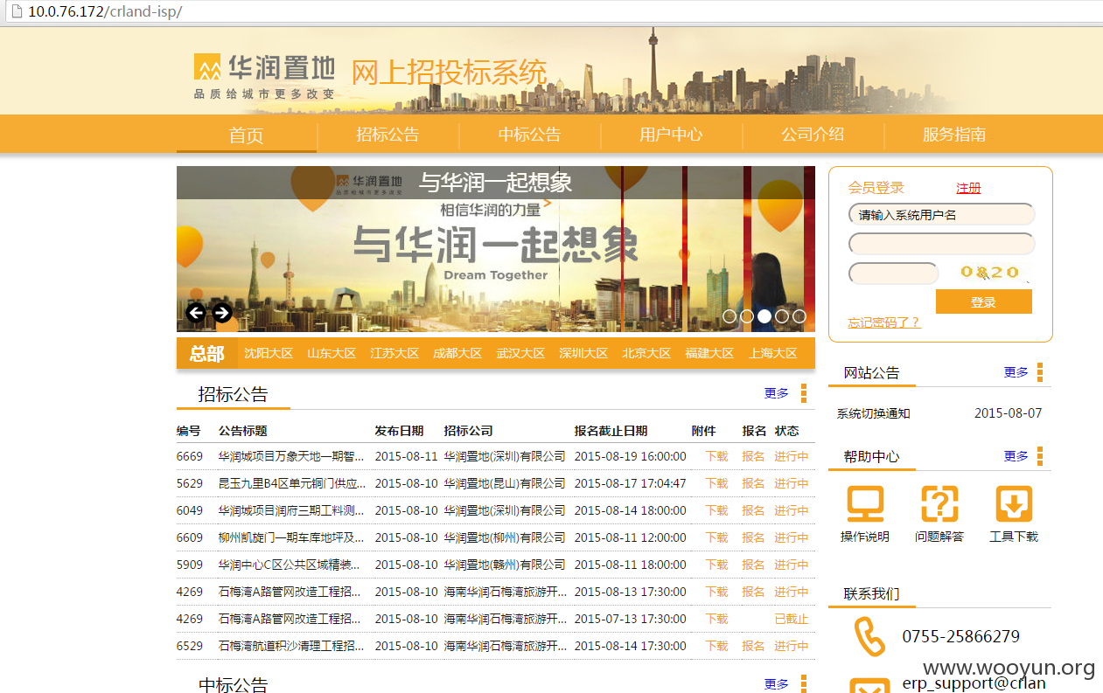Viewport: 1103px width, 693px height.
Task: Select the 武汉大区 region tab
Action: [x=520, y=353]
